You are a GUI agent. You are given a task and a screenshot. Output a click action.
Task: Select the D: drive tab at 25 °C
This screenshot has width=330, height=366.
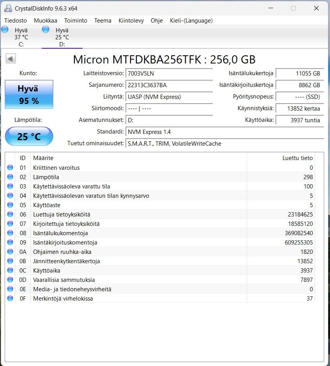tap(62, 37)
